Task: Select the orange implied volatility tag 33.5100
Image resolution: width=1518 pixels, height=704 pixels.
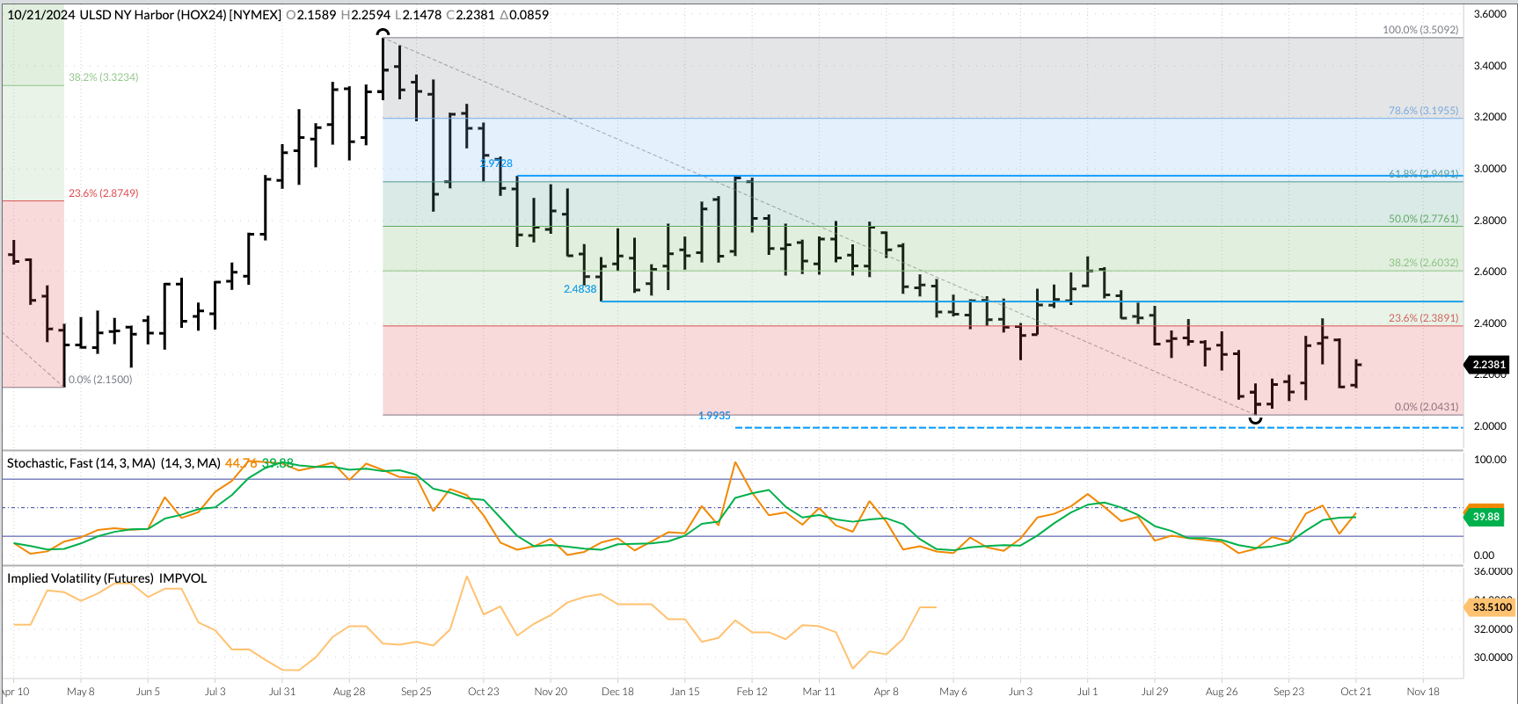Action: tap(1491, 607)
